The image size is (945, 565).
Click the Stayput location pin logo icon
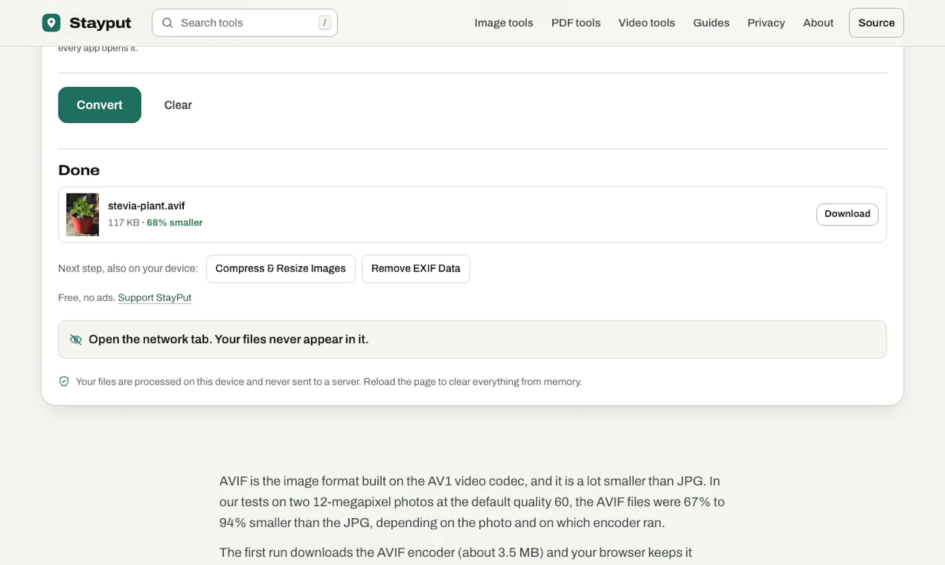pos(51,23)
